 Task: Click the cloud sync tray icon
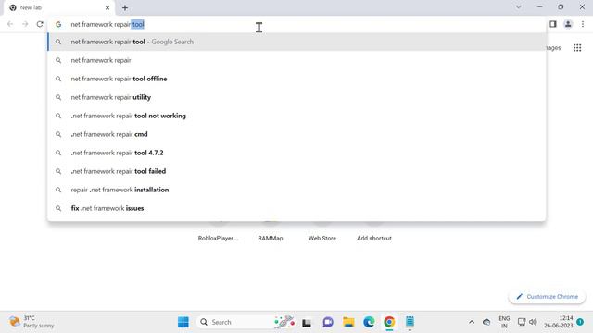(x=486, y=322)
